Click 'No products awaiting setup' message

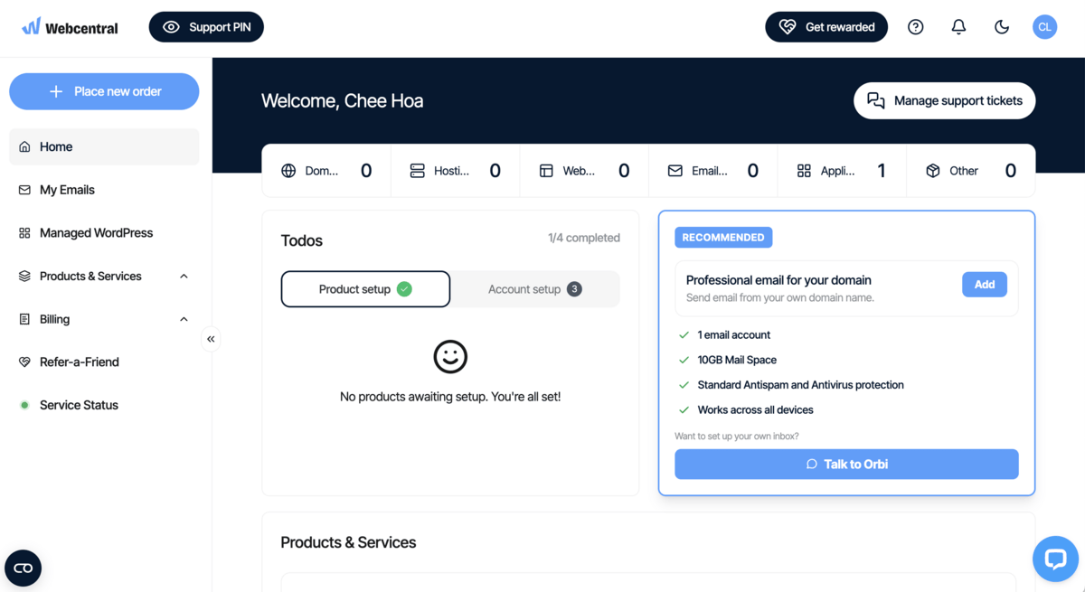pyautogui.click(x=450, y=397)
